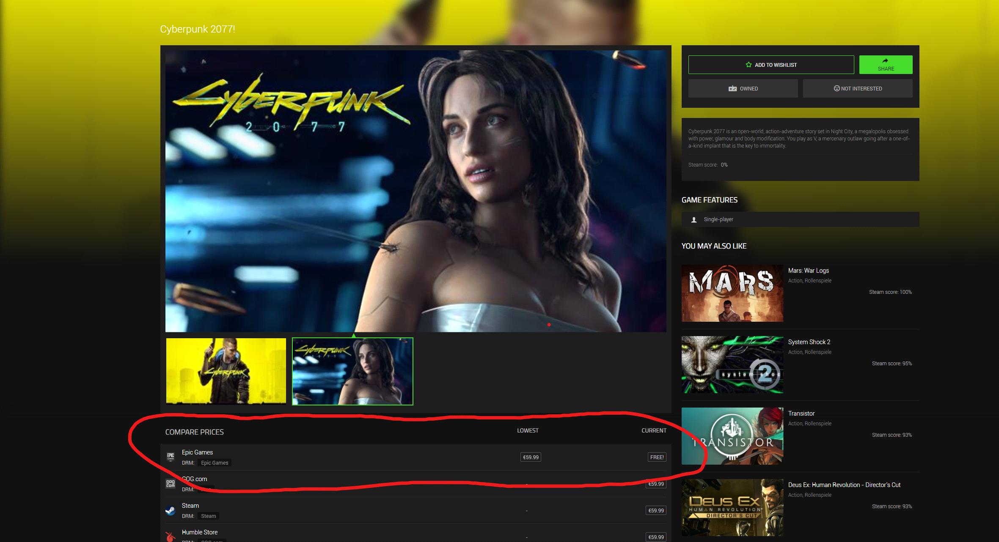
Task: Open the Mars: War Logs recommendation
Action: [808, 271]
